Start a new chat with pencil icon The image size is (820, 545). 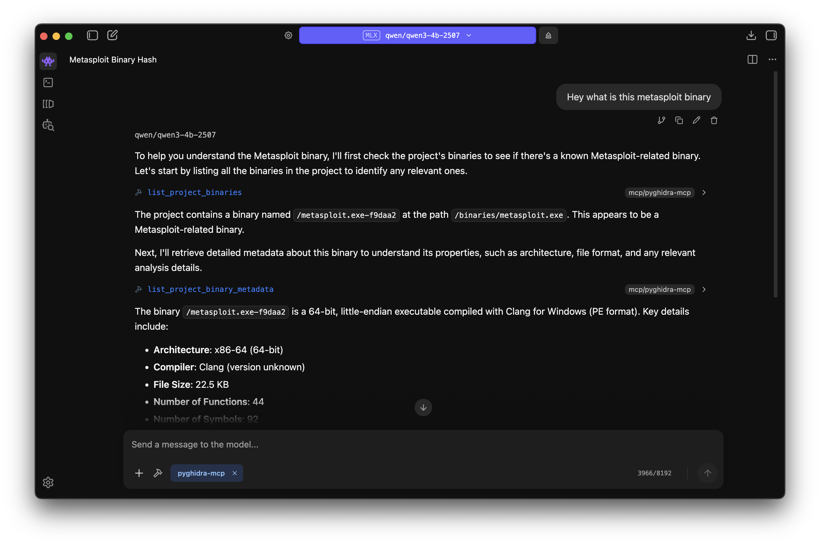coord(112,35)
